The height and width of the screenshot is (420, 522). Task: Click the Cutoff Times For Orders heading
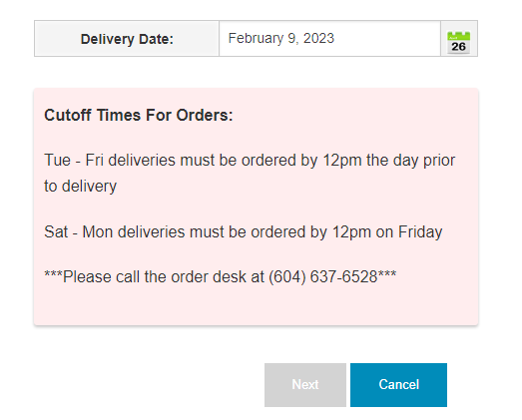pos(139,115)
